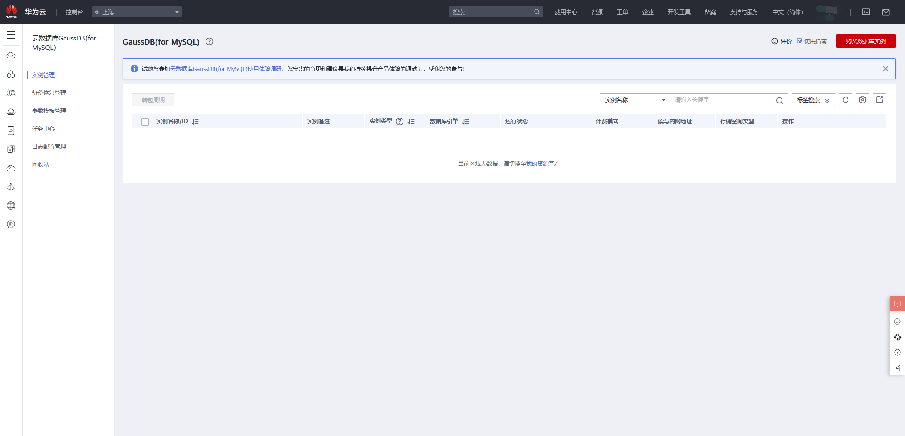
Task: Click the help question-mark floating icon
Action: pyautogui.click(x=897, y=353)
